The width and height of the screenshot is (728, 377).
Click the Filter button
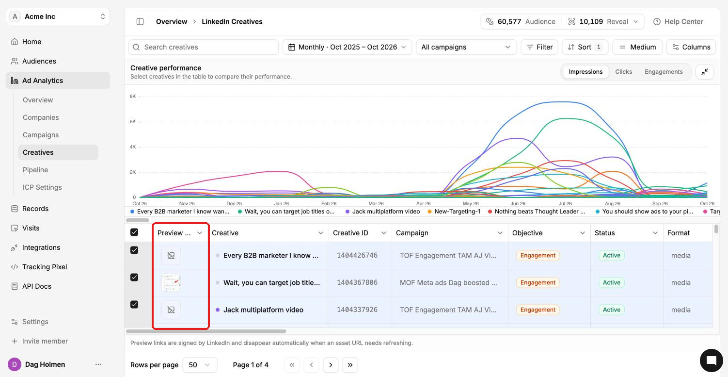[x=539, y=47]
